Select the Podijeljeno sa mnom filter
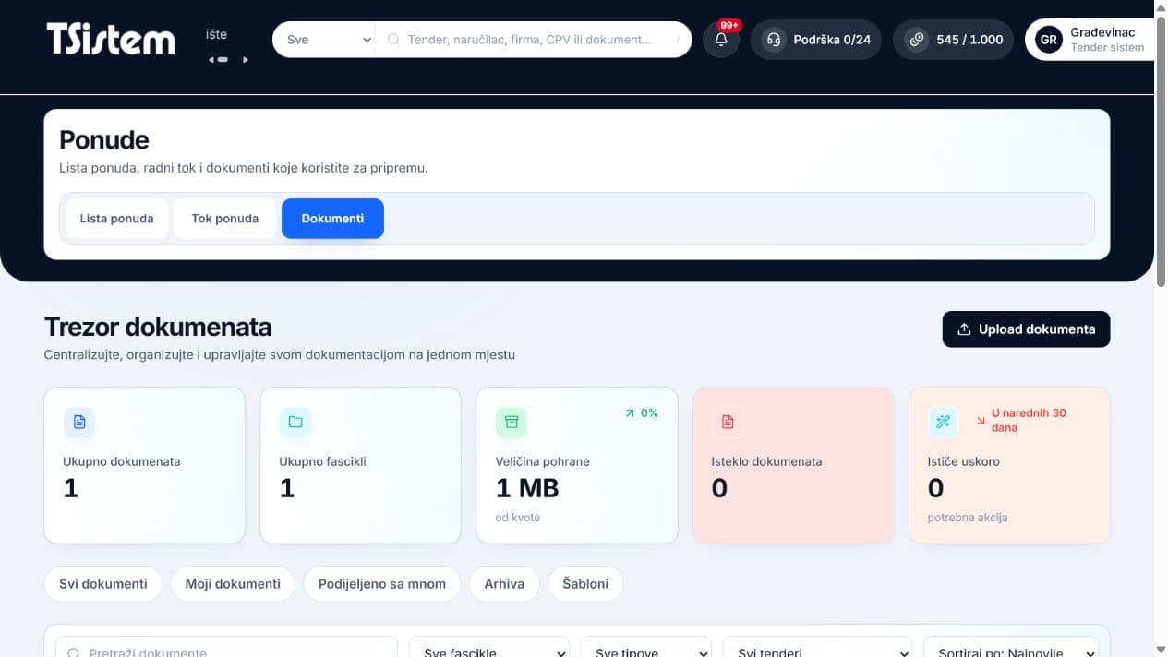This screenshot has height=657, width=1168. (x=382, y=584)
